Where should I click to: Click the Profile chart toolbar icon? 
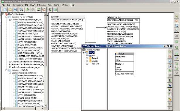click(x=55, y=10)
